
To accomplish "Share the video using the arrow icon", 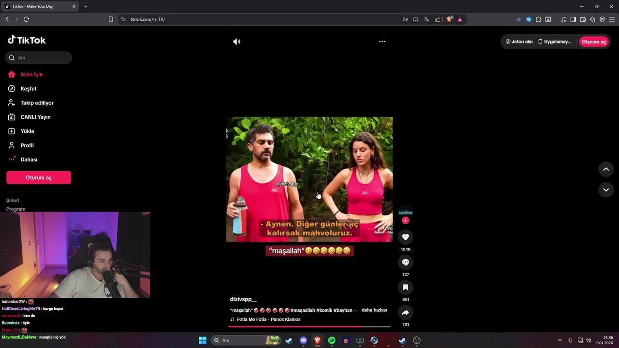I will 405,312.
